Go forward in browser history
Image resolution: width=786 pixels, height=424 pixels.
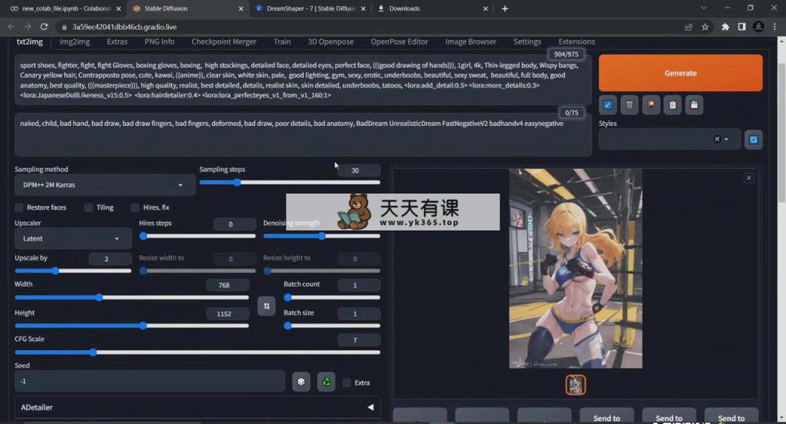tap(28, 27)
